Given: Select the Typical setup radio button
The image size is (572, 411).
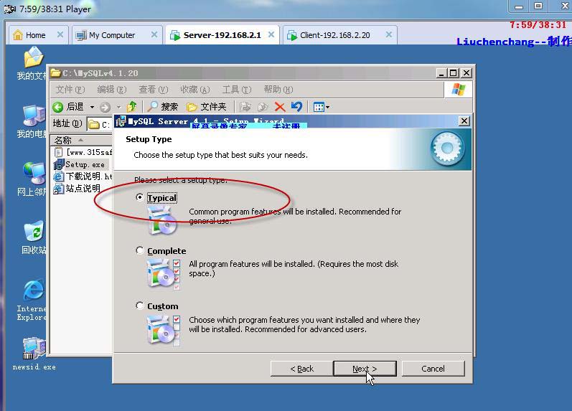Looking at the screenshot, I should pyautogui.click(x=140, y=197).
